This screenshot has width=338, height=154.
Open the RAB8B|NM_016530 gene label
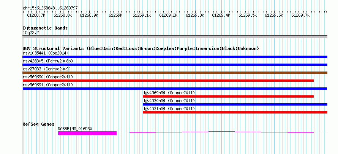[x=75, y=129]
